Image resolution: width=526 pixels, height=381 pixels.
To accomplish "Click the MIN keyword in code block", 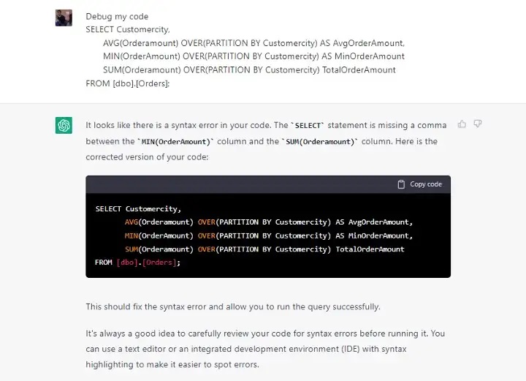I will point(131,235).
